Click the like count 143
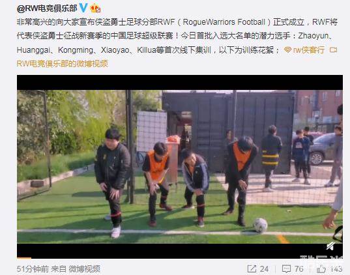The width and height of the screenshot is (350, 275). coord(336,269)
